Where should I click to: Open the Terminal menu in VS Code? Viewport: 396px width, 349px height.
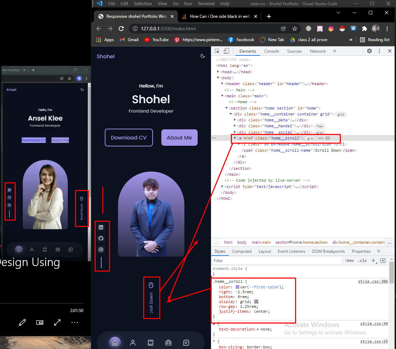[x=206, y=3]
